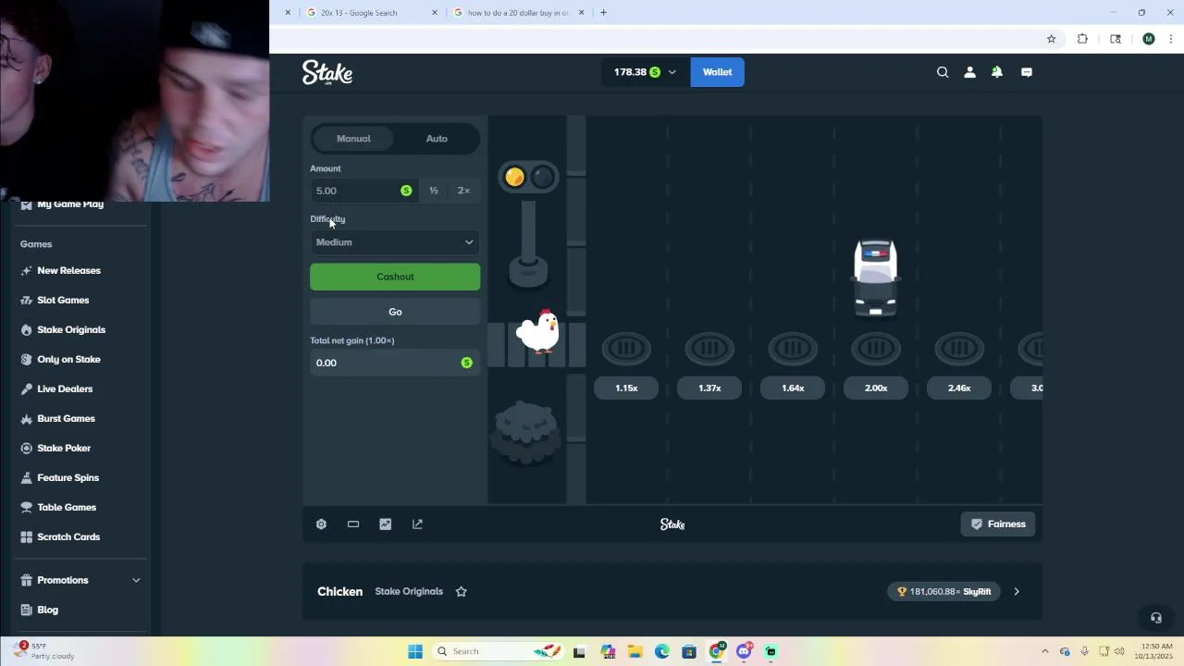
Task: Open the Stake site search
Action: coord(943,72)
